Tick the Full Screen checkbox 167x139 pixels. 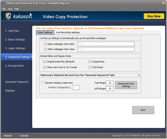point(90,67)
